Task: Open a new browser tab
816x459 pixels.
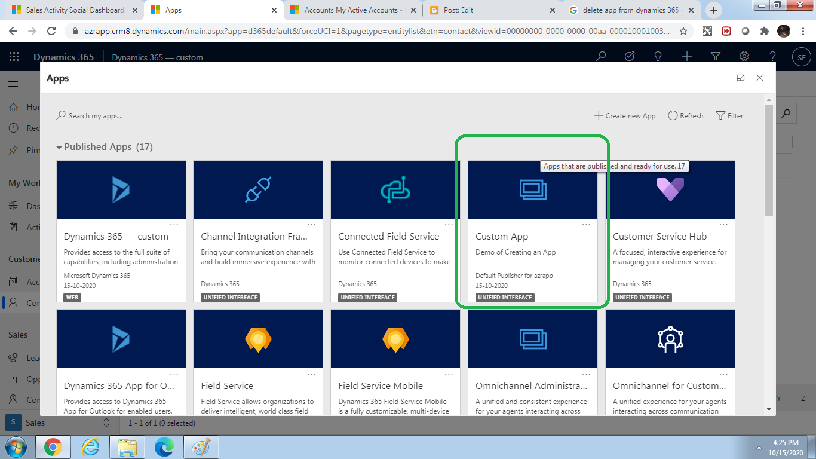Action: tap(713, 10)
